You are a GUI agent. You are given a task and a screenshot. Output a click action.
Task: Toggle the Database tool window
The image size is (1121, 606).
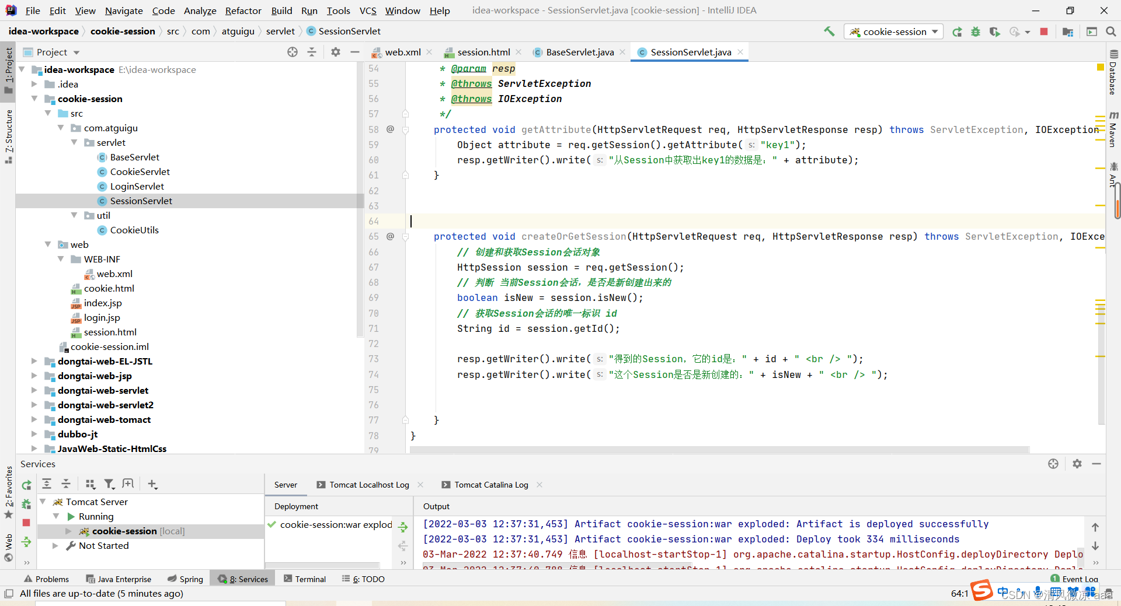click(x=1113, y=73)
